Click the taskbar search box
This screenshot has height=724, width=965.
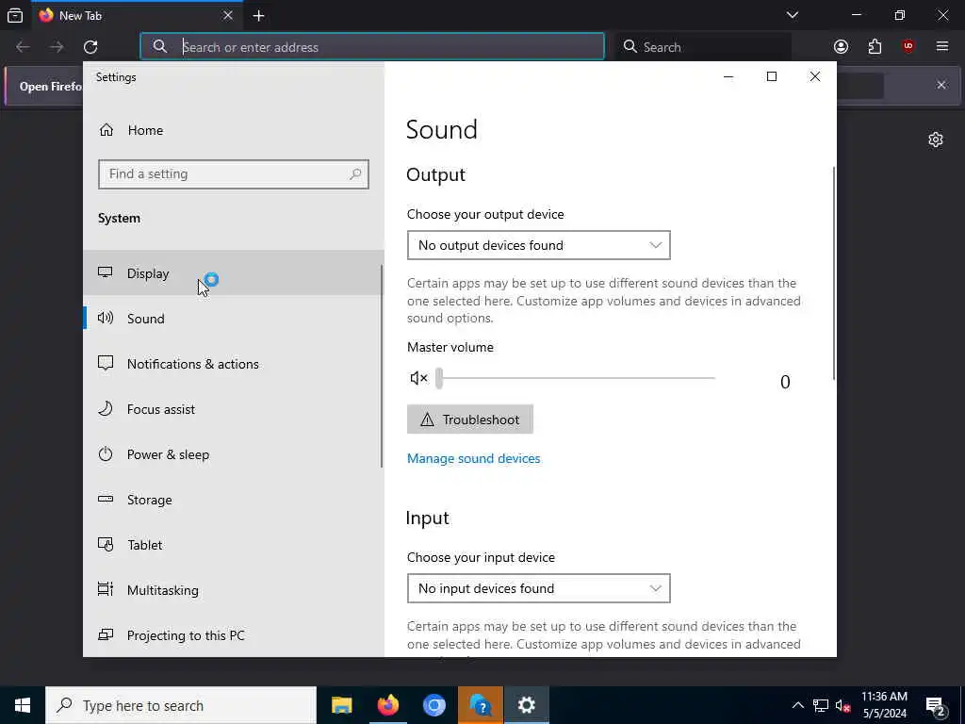181,705
